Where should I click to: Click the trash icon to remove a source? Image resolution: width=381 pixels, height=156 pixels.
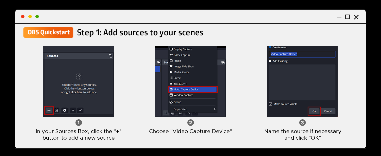56,110
